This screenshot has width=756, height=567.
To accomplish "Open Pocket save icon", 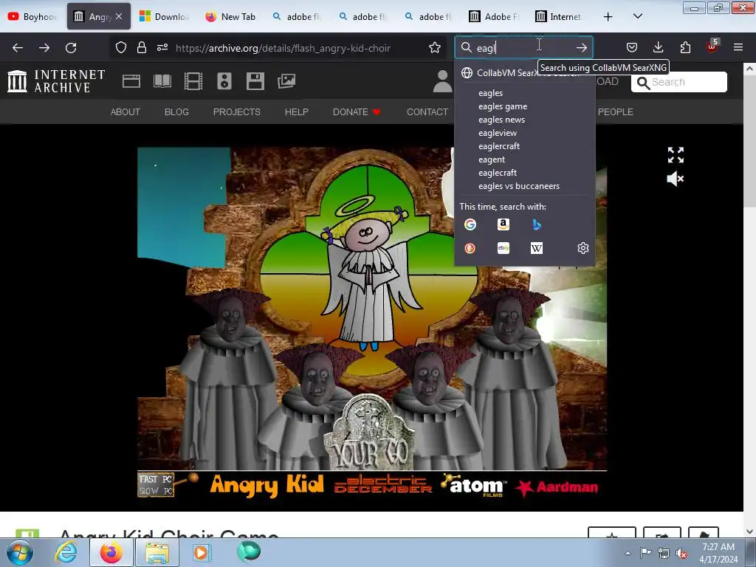I will point(632,48).
